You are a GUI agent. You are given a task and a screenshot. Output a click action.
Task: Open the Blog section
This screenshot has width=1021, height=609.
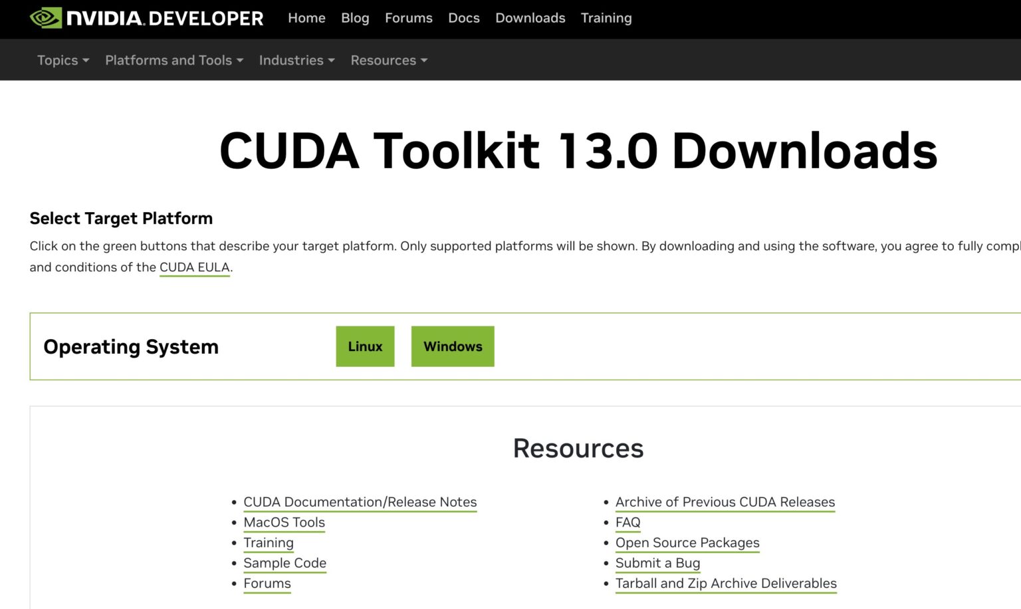click(355, 18)
